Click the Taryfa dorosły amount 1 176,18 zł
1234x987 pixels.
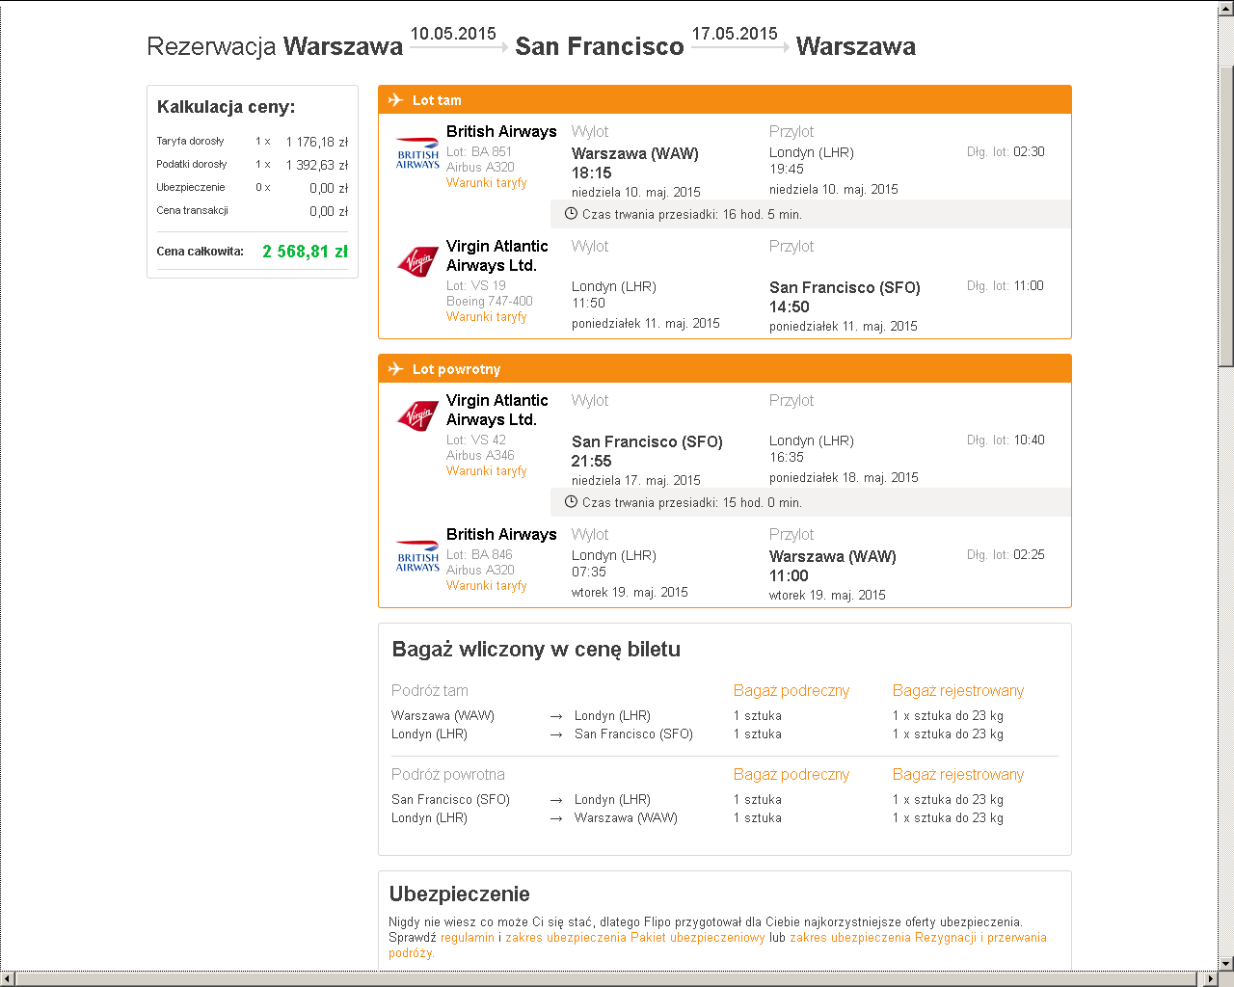point(316,142)
